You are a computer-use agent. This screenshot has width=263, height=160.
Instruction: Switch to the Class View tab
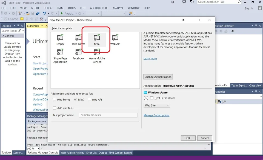(255, 85)
